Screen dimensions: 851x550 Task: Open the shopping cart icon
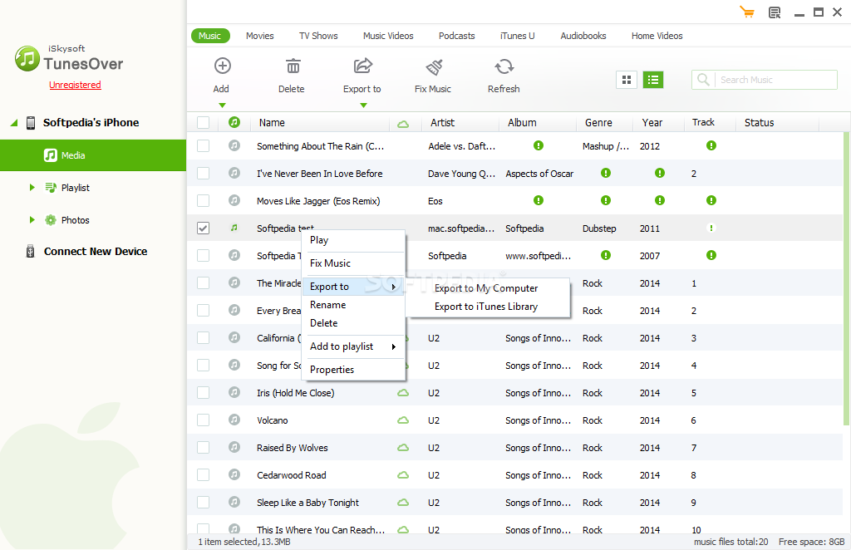(747, 12)
